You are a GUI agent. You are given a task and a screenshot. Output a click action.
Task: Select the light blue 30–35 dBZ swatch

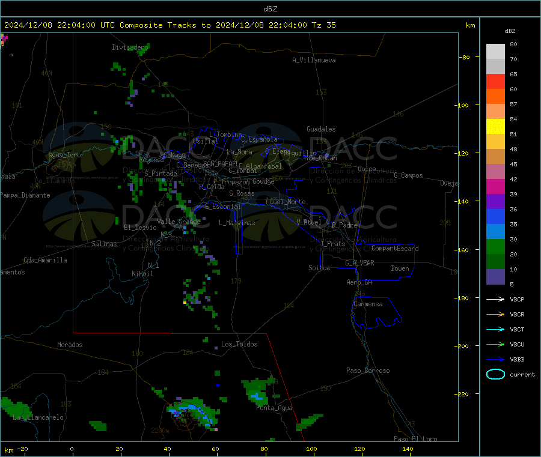pyautogui.click(x=495, y=232)
